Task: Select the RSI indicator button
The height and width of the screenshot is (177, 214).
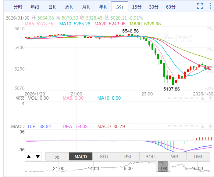Action: (128, 157)
